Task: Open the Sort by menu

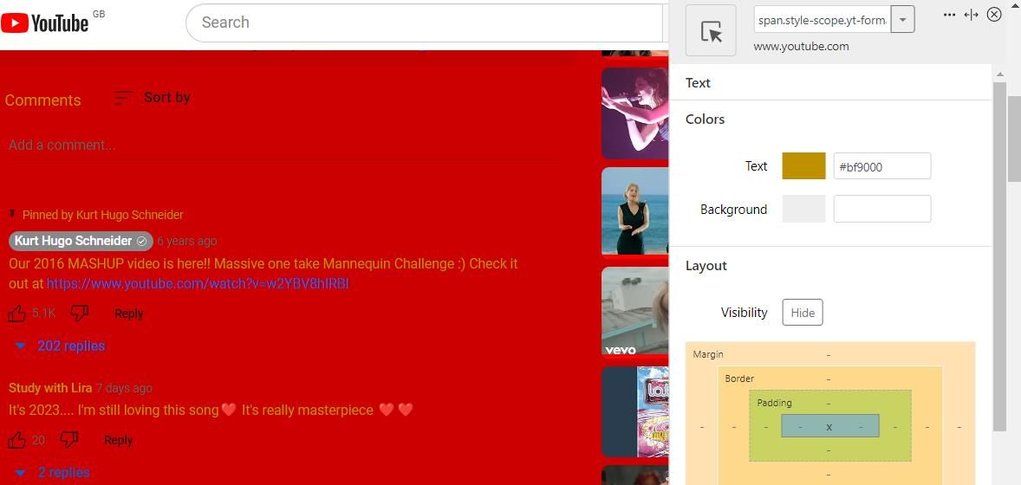Action: click(153, 98)
